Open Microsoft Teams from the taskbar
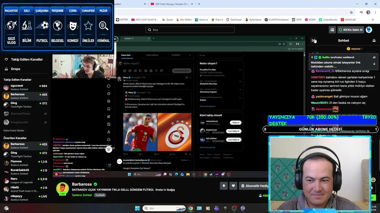This screenshot has width=380, height=213. click(217, 208)
